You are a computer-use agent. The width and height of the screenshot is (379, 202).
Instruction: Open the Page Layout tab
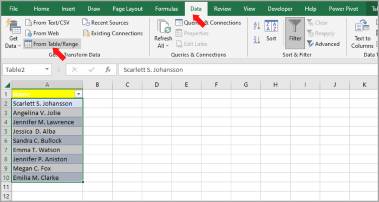click(x=128, y=9)
